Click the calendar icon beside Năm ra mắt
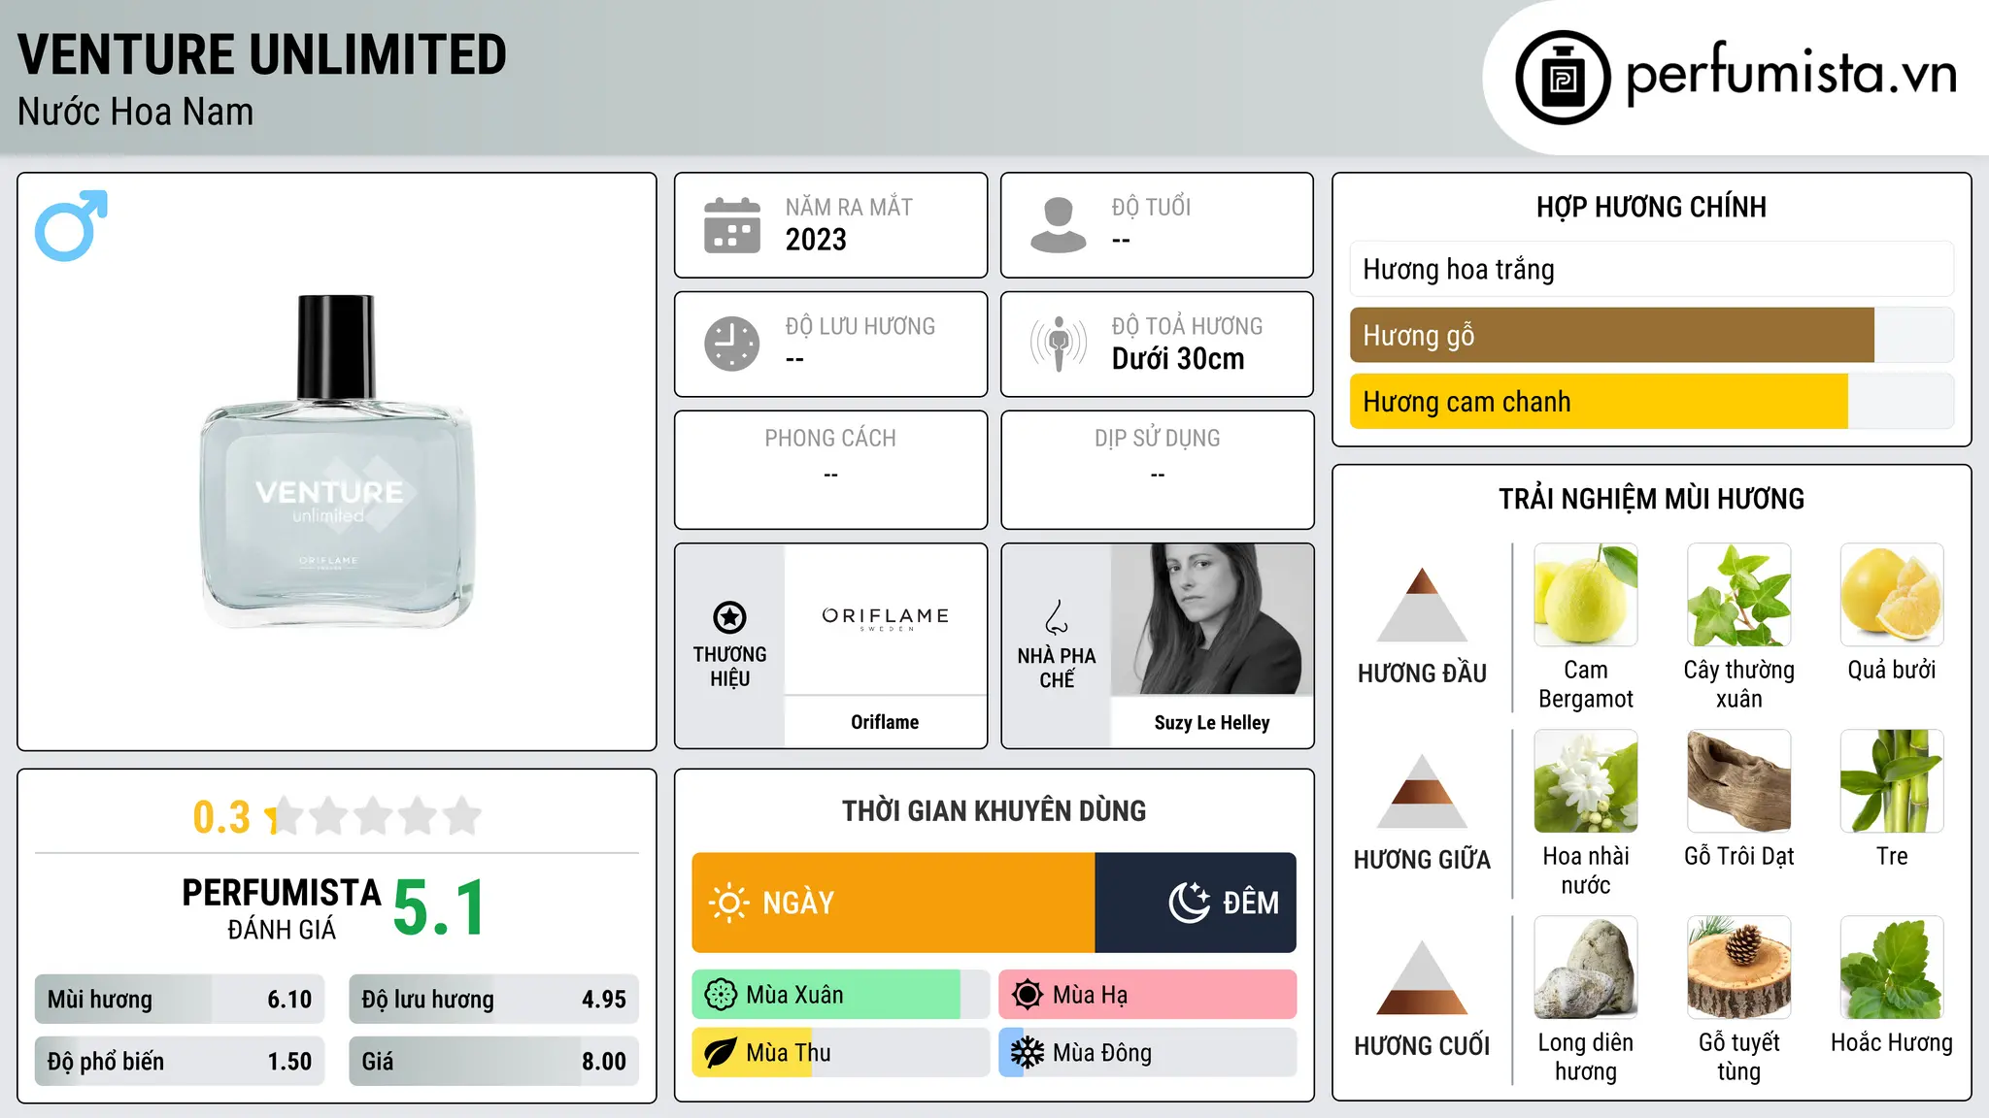1989x1118 pixels. tap(732, 225)
